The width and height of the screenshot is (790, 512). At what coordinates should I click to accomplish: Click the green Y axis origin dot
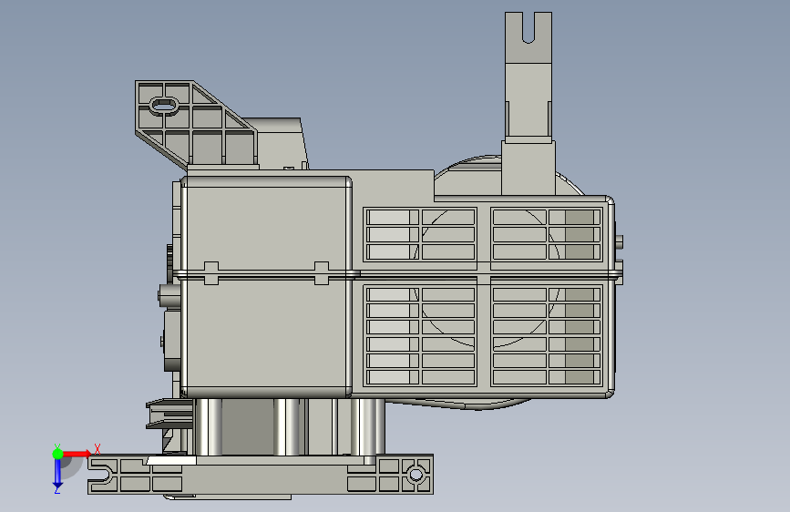(x=58, y=454)
